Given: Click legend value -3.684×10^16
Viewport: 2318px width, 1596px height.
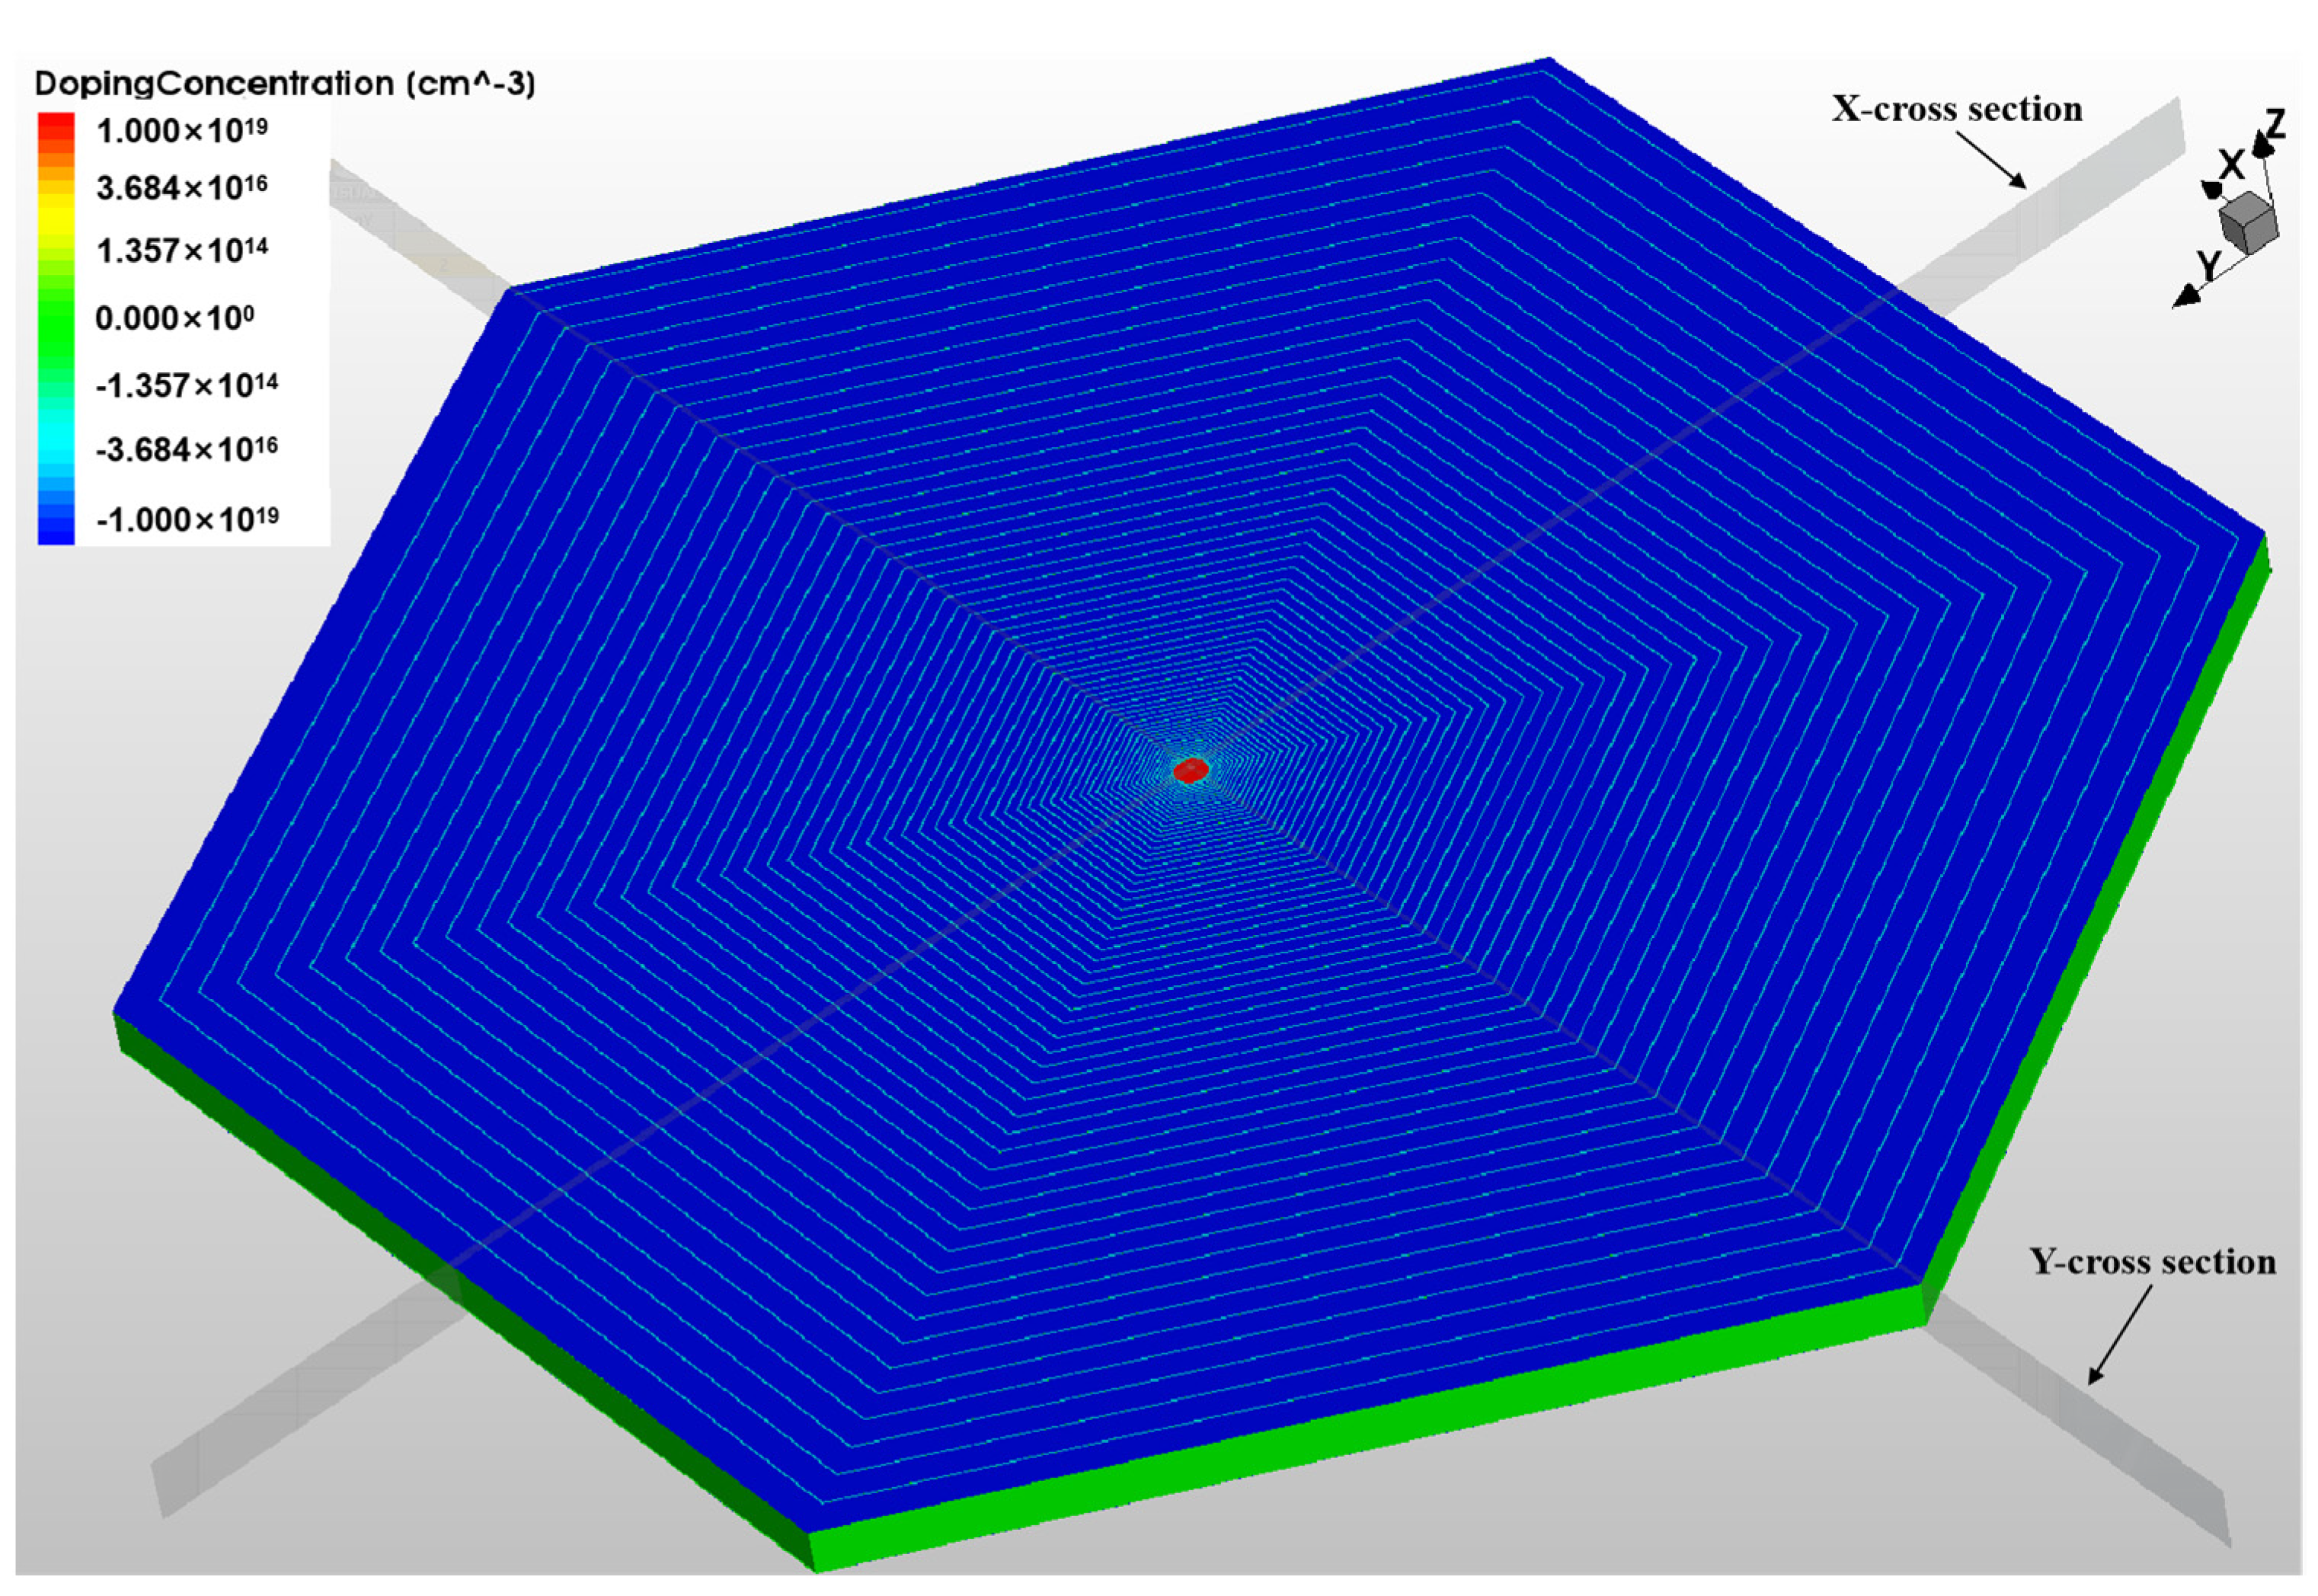Looking at the screenshot, I should [186, 449].
